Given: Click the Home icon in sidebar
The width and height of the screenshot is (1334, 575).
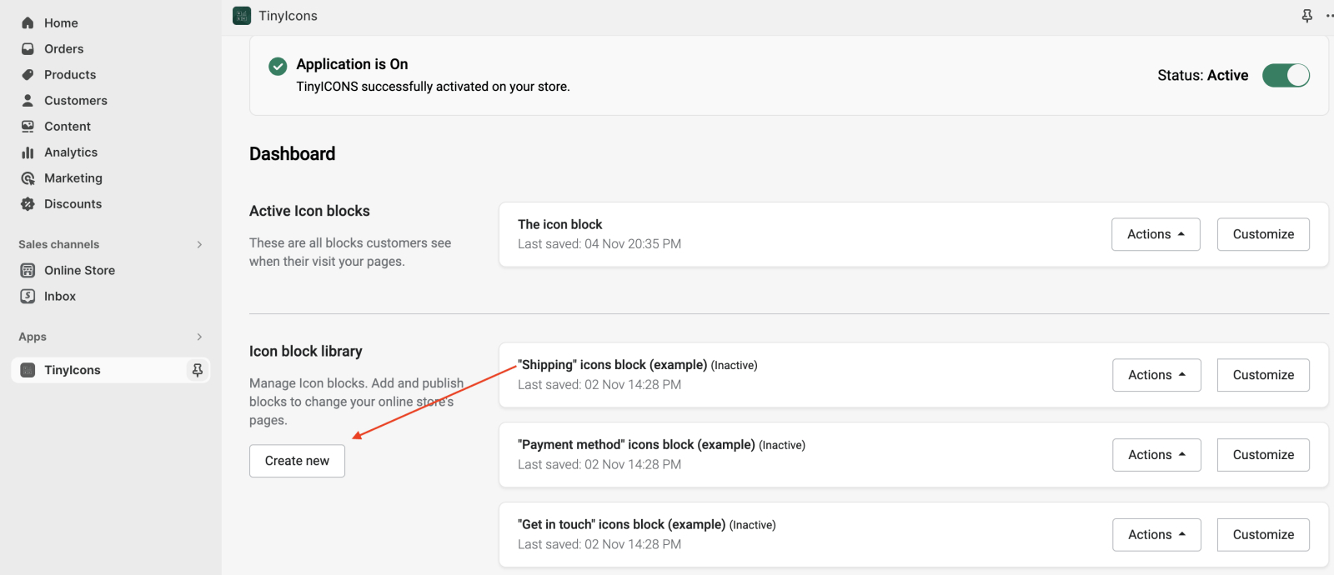Looking at the screenshot, I should (x=28, y=23).
